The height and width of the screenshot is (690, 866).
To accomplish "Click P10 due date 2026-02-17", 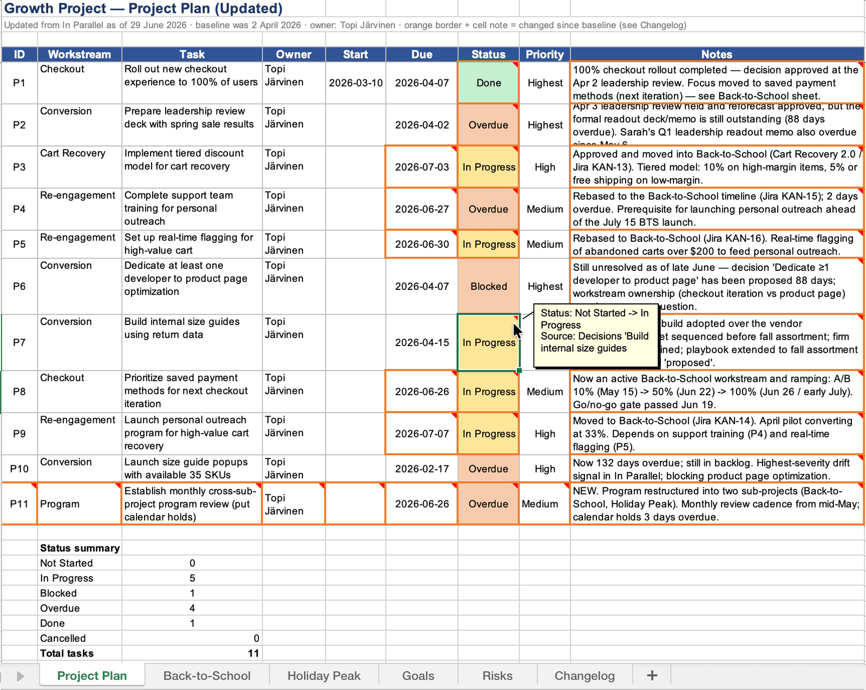I will [422, 469].
